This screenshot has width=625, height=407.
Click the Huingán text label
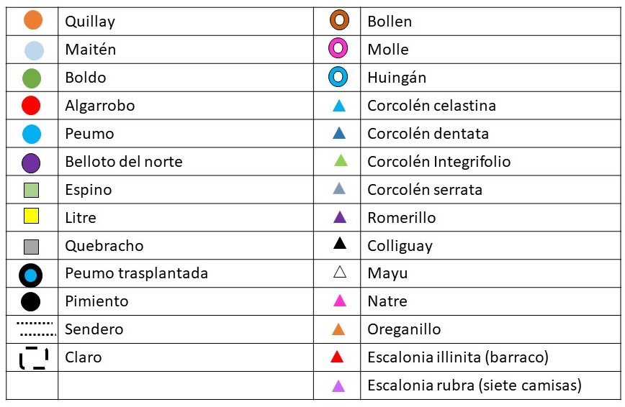[x=396, y=78]
